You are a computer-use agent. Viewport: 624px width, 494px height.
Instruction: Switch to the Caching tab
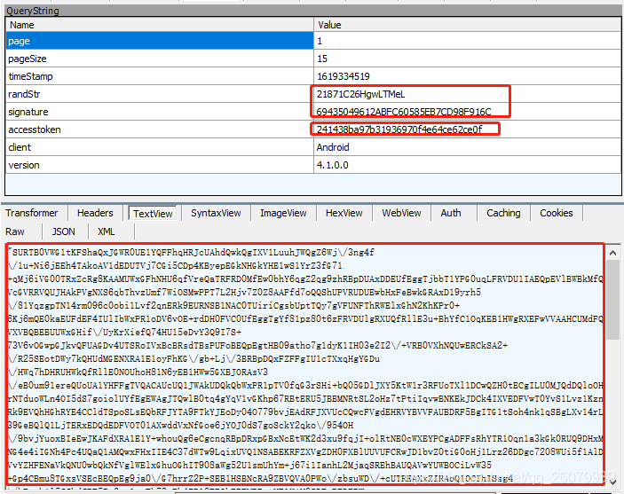point(503,213)
